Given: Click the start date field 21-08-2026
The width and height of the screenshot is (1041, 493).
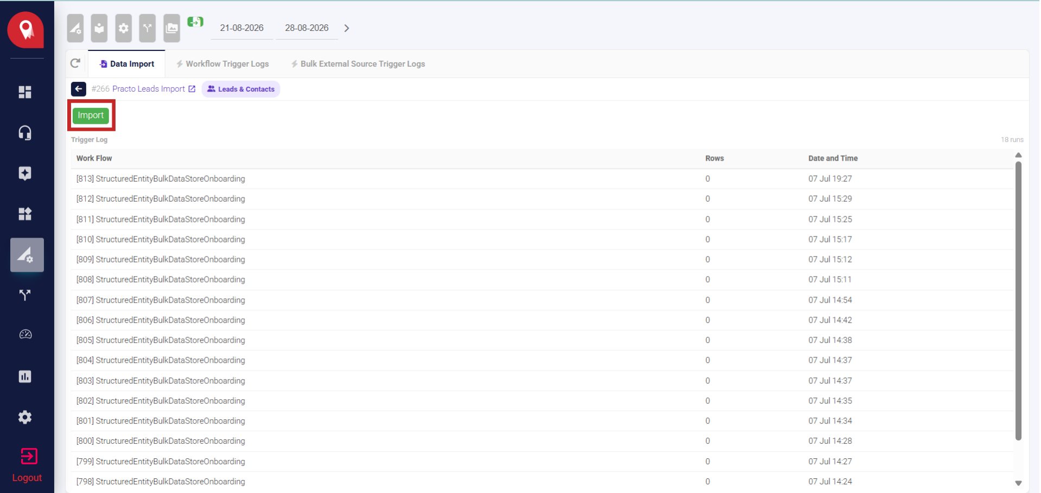Looking at the screenshot, I should tap(242, 28).
